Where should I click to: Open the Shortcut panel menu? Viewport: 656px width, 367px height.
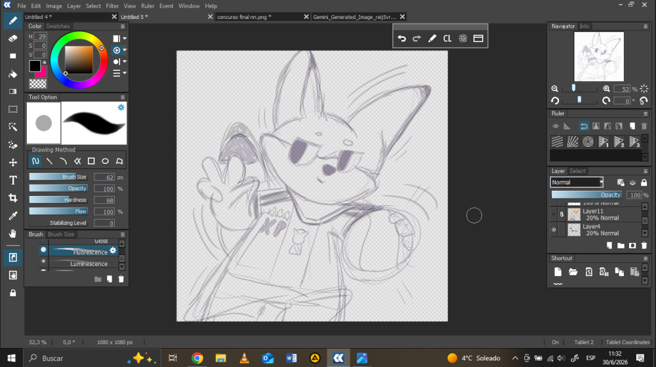point(646,258)
